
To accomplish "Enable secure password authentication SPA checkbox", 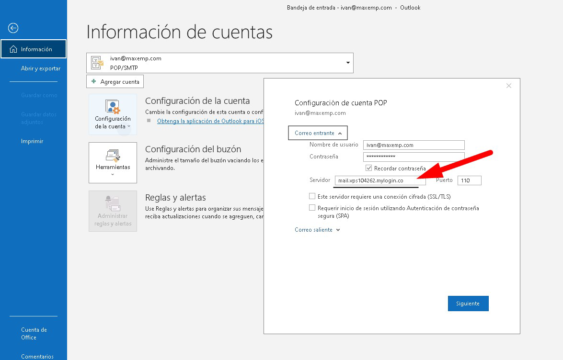I will 312,208.
